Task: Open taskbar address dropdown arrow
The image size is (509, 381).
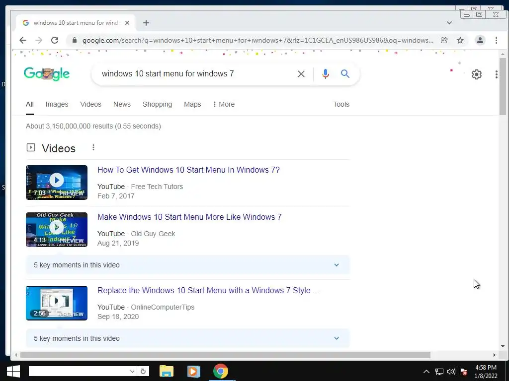Action: (132, 371)
